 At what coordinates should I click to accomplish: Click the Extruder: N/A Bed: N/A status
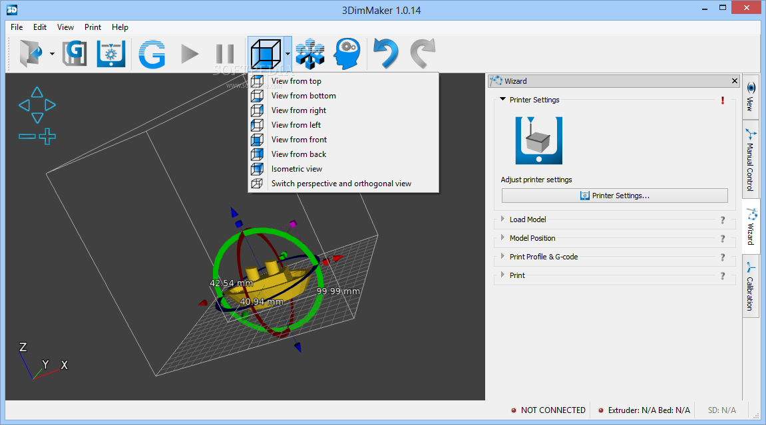pyautogui.click(x=644, y=410)
